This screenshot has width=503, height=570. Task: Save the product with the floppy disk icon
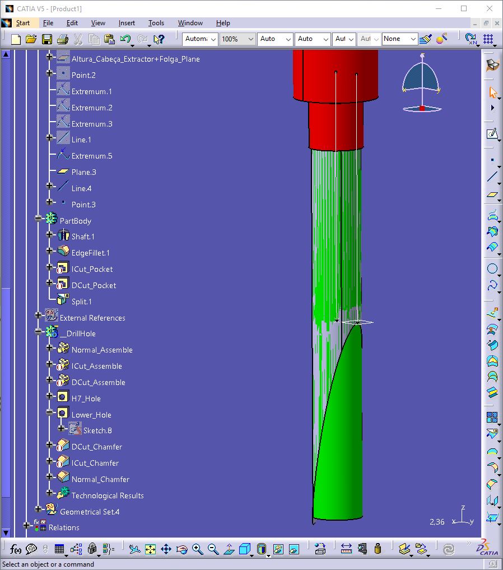pyautogui.click(x=47, y=39)
